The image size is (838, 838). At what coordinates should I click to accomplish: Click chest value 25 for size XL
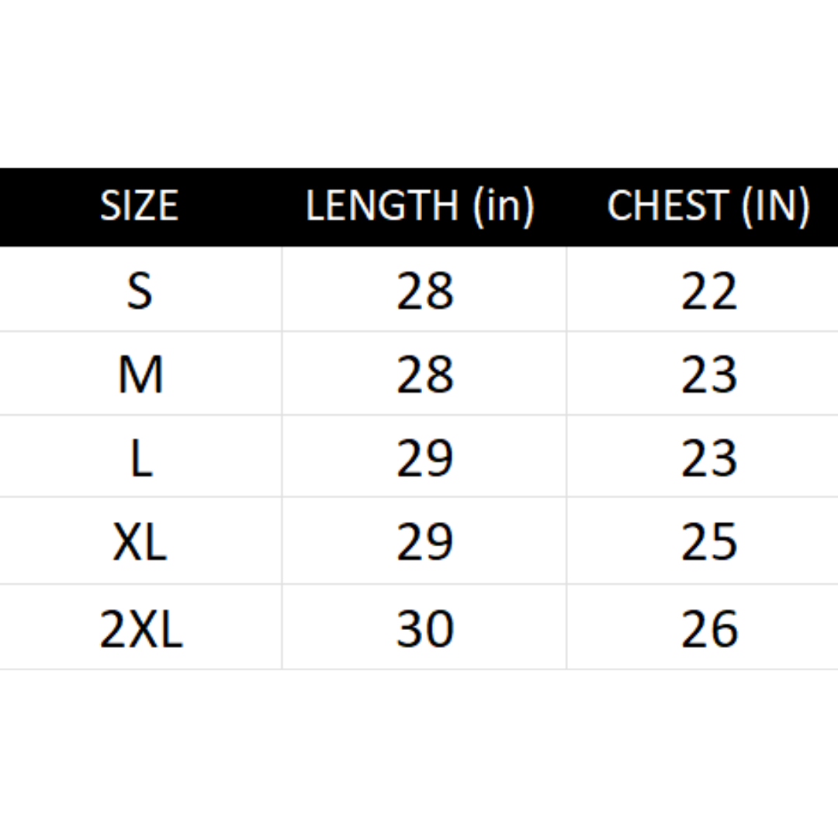point(709,542)
